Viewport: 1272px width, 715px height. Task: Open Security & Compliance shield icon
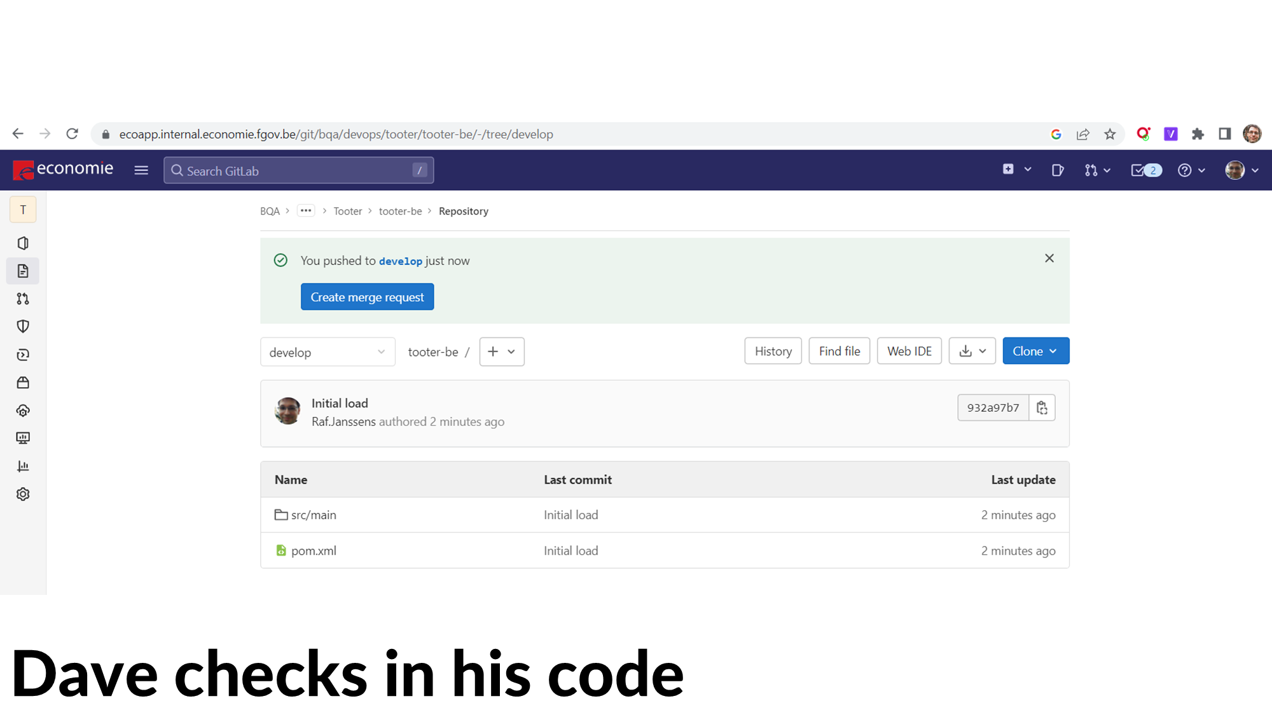click(x=23, y=327)
